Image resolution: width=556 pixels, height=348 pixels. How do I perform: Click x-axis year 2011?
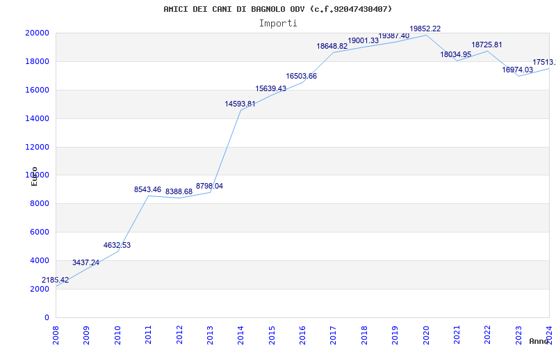coord(148,335)
